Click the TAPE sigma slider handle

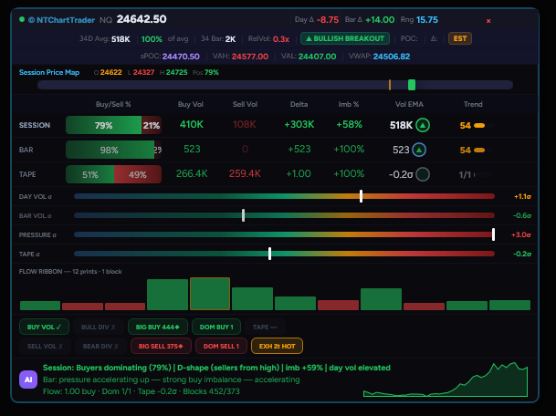(270, 254)
